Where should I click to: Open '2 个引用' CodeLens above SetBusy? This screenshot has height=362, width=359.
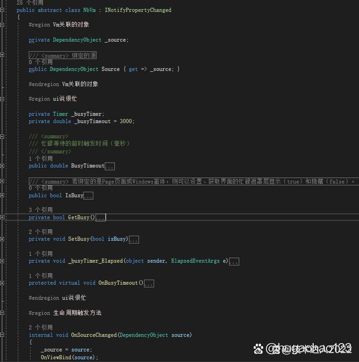pyautogui.click(x=40, y=232)
